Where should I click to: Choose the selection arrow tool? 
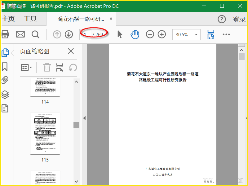pyautogui.click(x=120, y=34)
